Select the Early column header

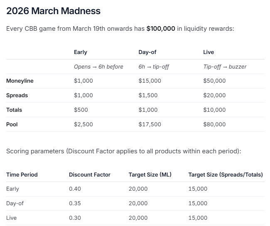80,52
